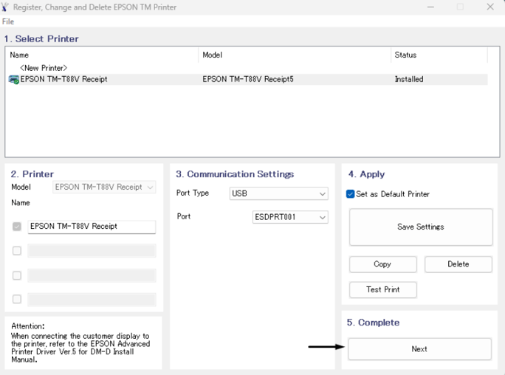Toggle the fourth printer name checkbox

(17, 299)
